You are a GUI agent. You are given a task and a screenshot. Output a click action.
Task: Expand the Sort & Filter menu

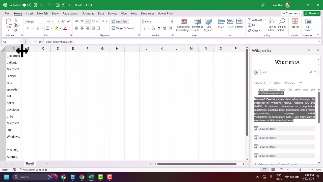(x=272, y=25)
